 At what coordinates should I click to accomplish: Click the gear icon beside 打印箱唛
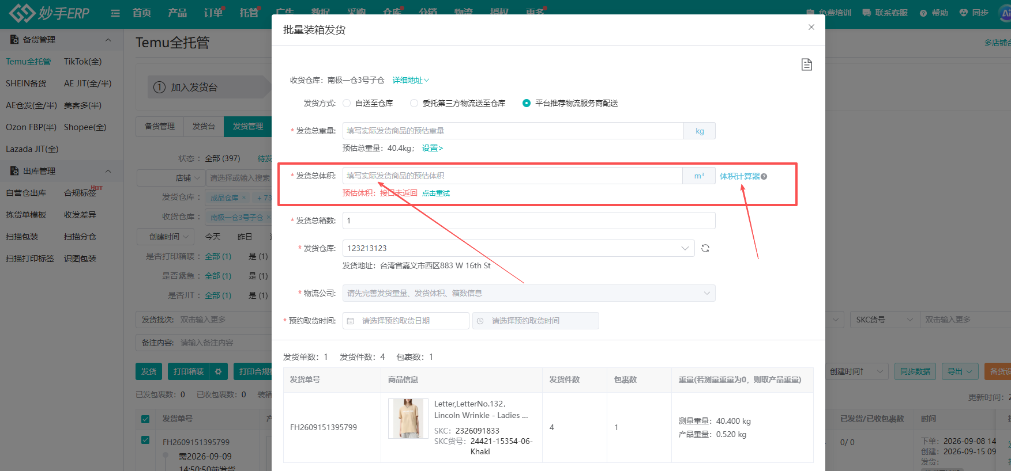(x=218, y=371)
